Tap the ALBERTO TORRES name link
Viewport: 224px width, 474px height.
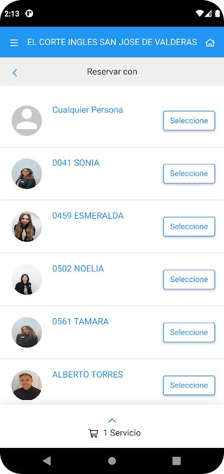pos(87,374)
